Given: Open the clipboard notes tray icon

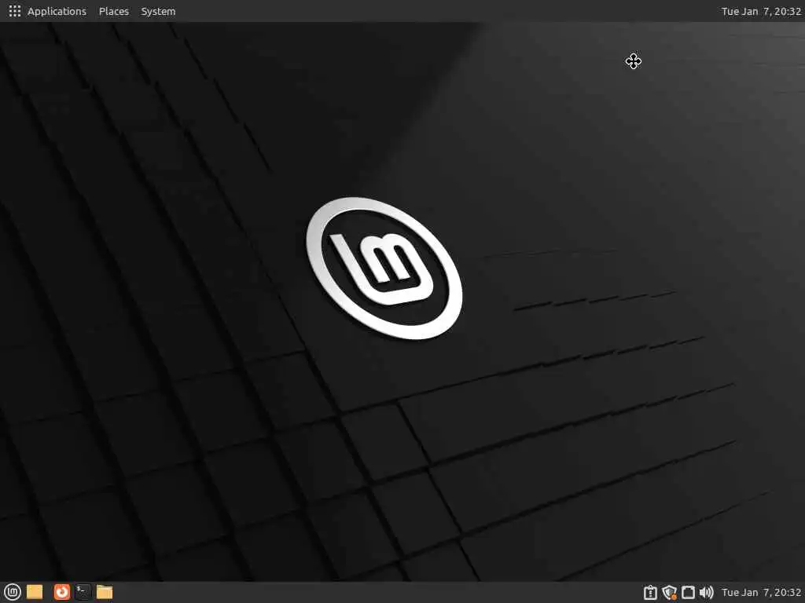Looking at the screenshot, I should [650, 593].
